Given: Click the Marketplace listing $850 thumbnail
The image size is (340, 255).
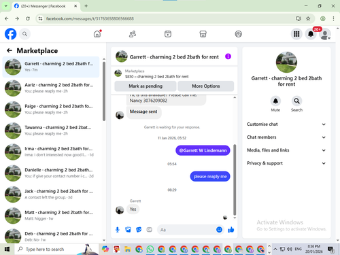Looking at the screenshot, I should [x=118, y=73].
